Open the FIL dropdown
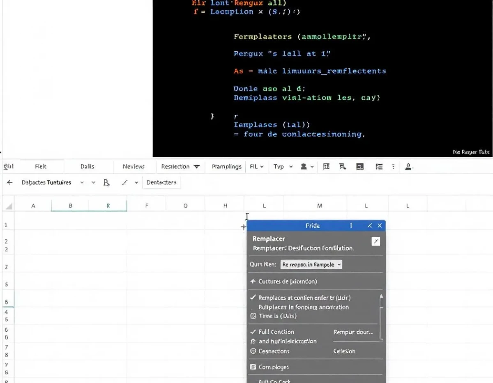493x383 pixels. 256,167
